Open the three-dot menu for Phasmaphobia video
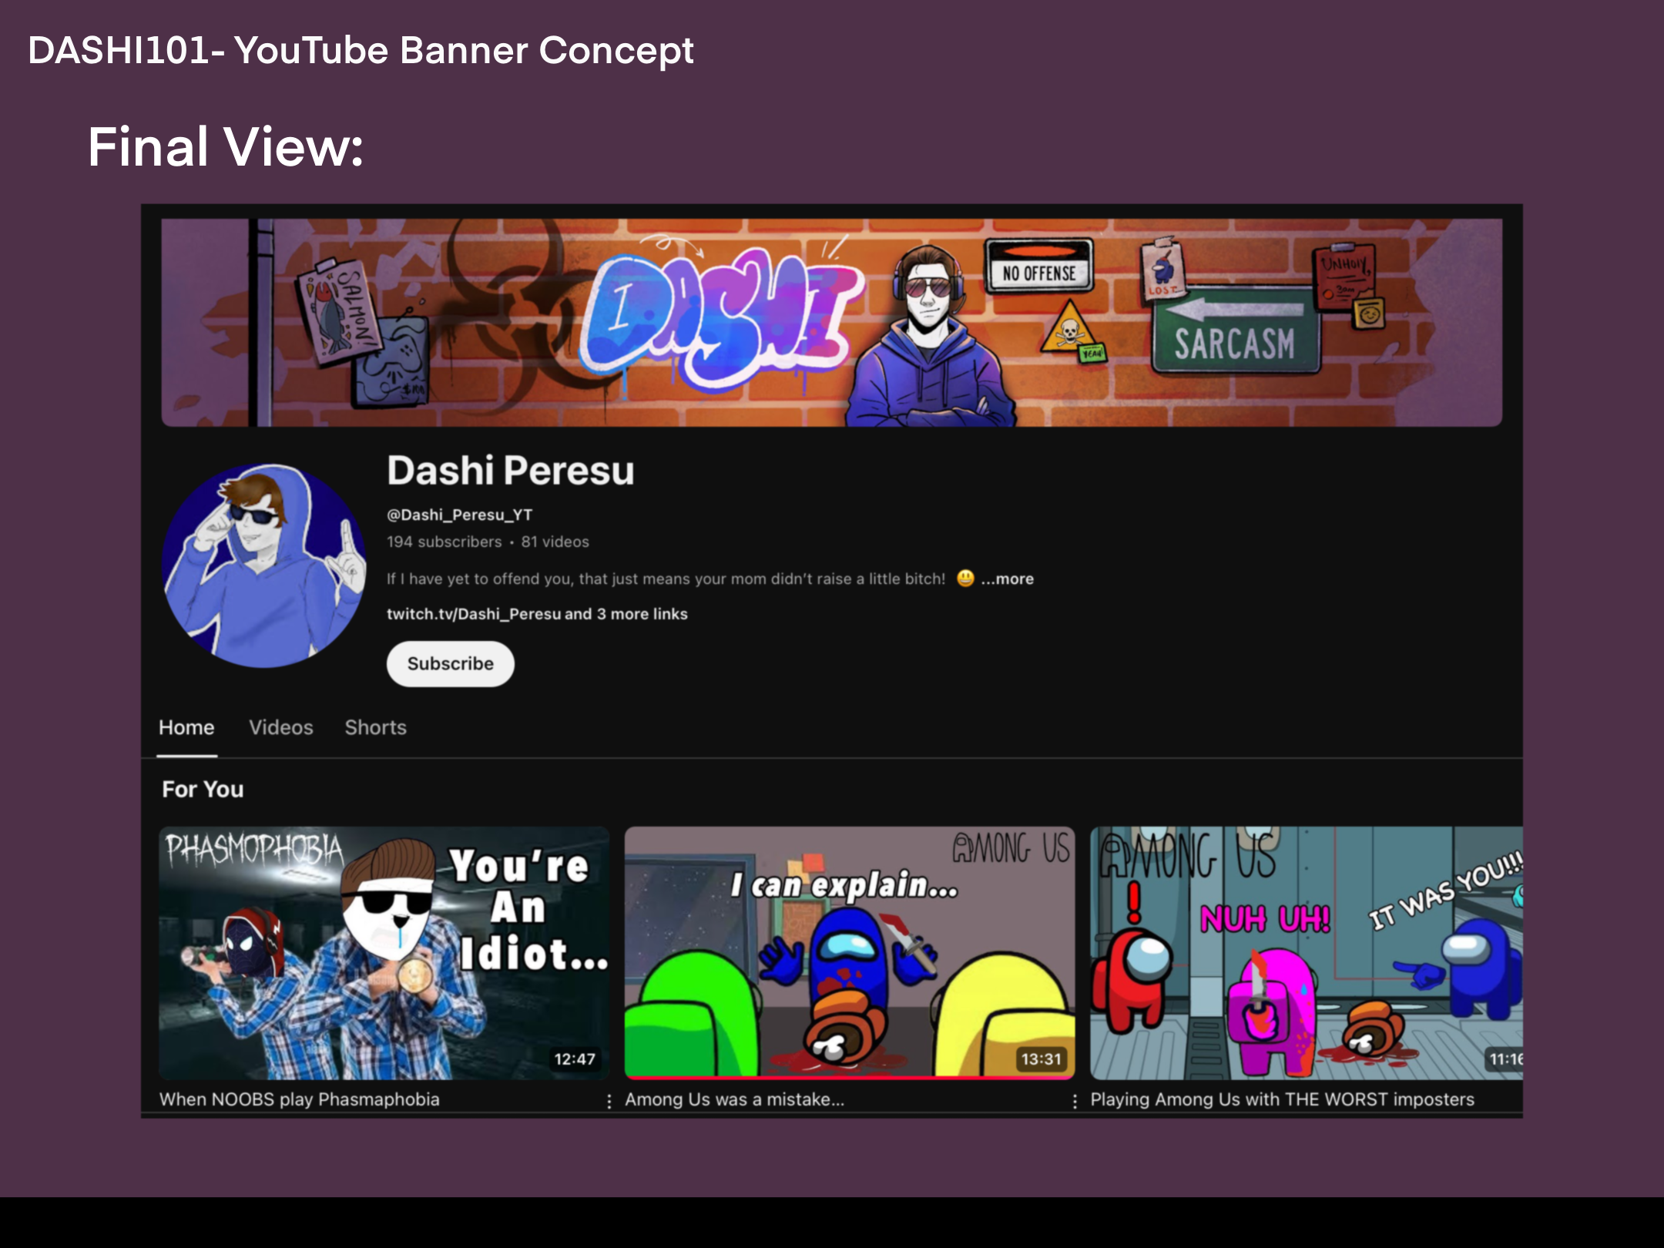The image size is (1664, 1248). click(609, 1102)
